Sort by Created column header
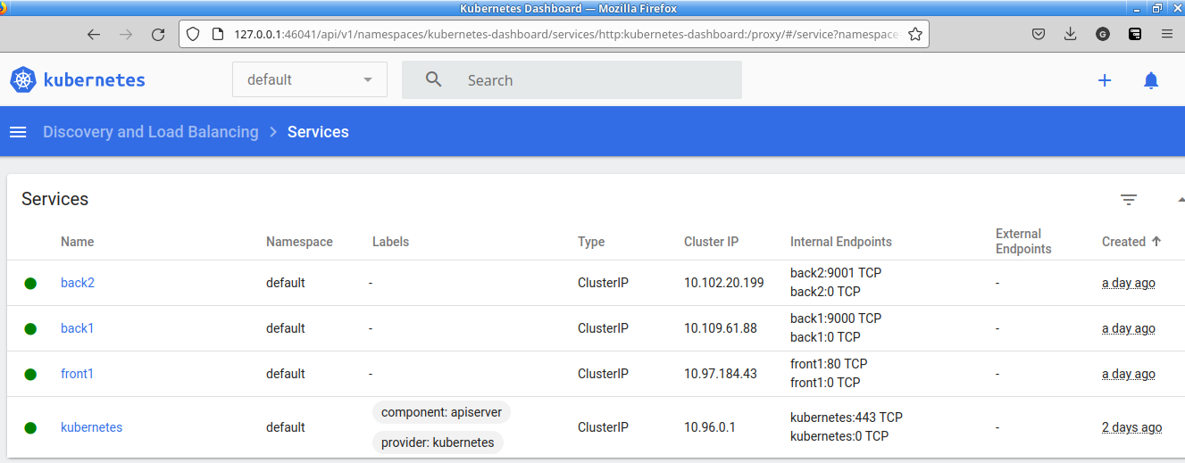 [x=1131, y=242]
